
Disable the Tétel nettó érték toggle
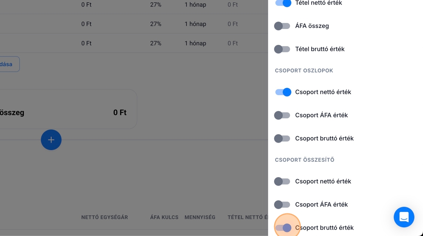point(283,3)
